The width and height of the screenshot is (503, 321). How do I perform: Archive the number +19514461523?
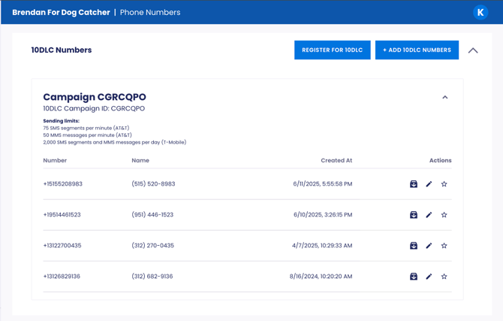[414, 215]
